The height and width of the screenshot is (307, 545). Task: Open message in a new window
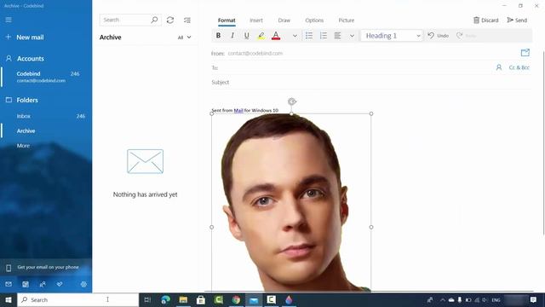point(525,53)
